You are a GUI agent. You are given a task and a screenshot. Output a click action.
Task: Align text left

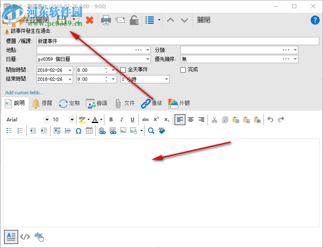click(180, 120)
